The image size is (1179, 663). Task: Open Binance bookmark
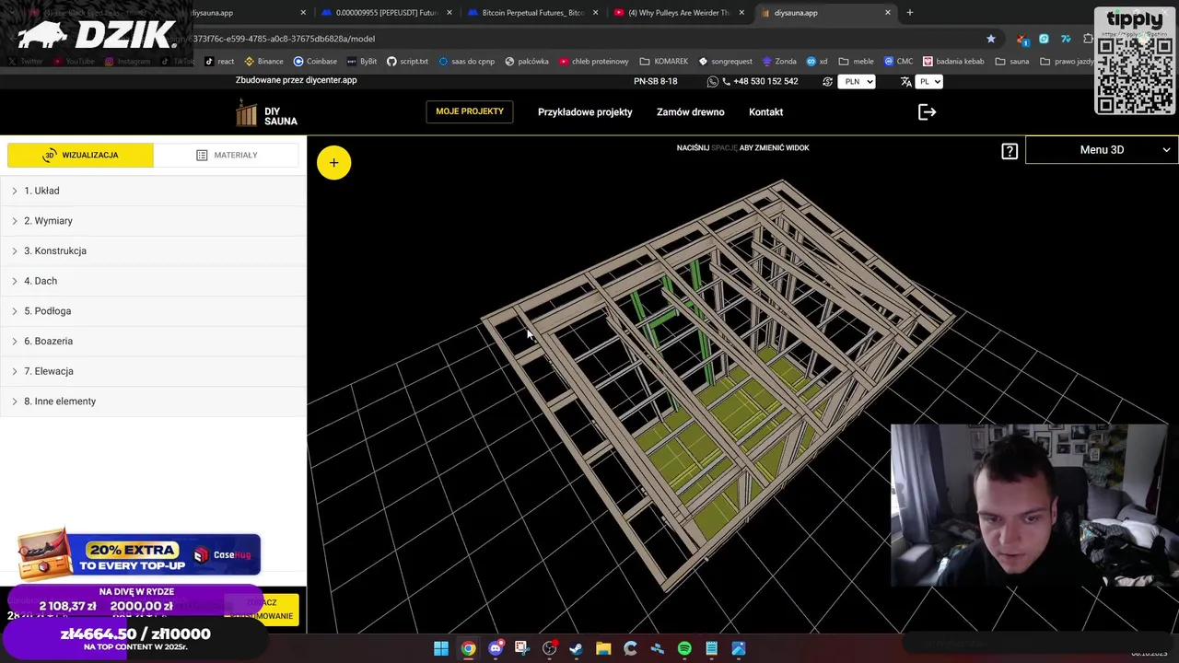pyautogui.click(x=263, y=62)
